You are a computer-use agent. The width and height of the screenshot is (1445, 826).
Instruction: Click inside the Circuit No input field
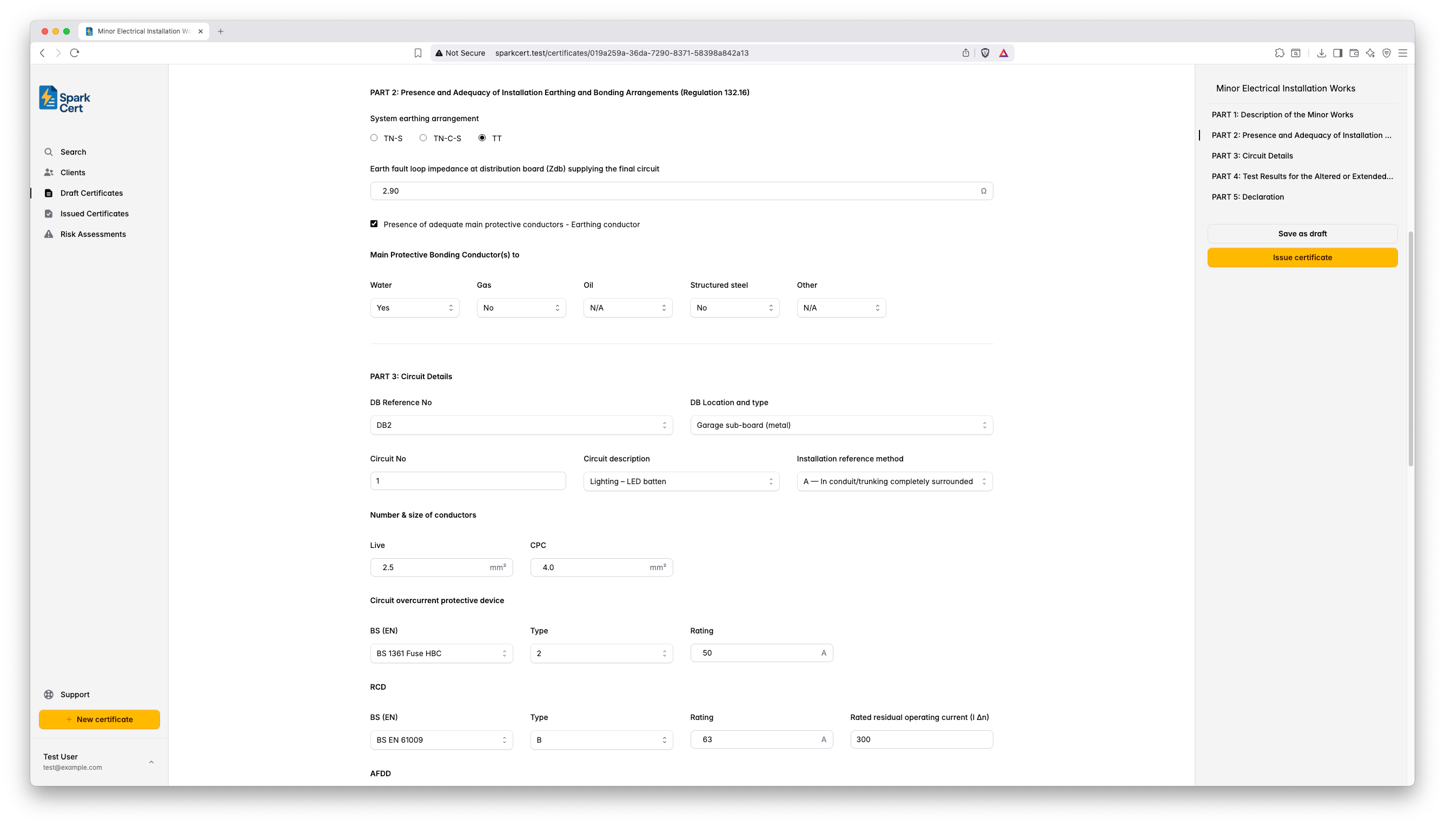(x=467, y=480)
